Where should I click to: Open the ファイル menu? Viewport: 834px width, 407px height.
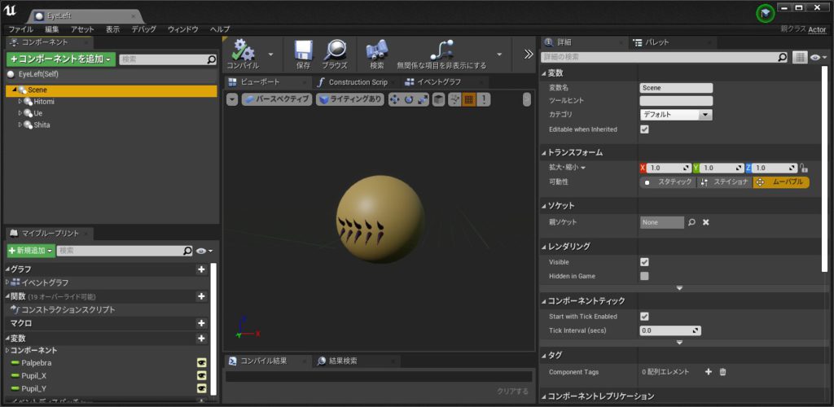20,30
